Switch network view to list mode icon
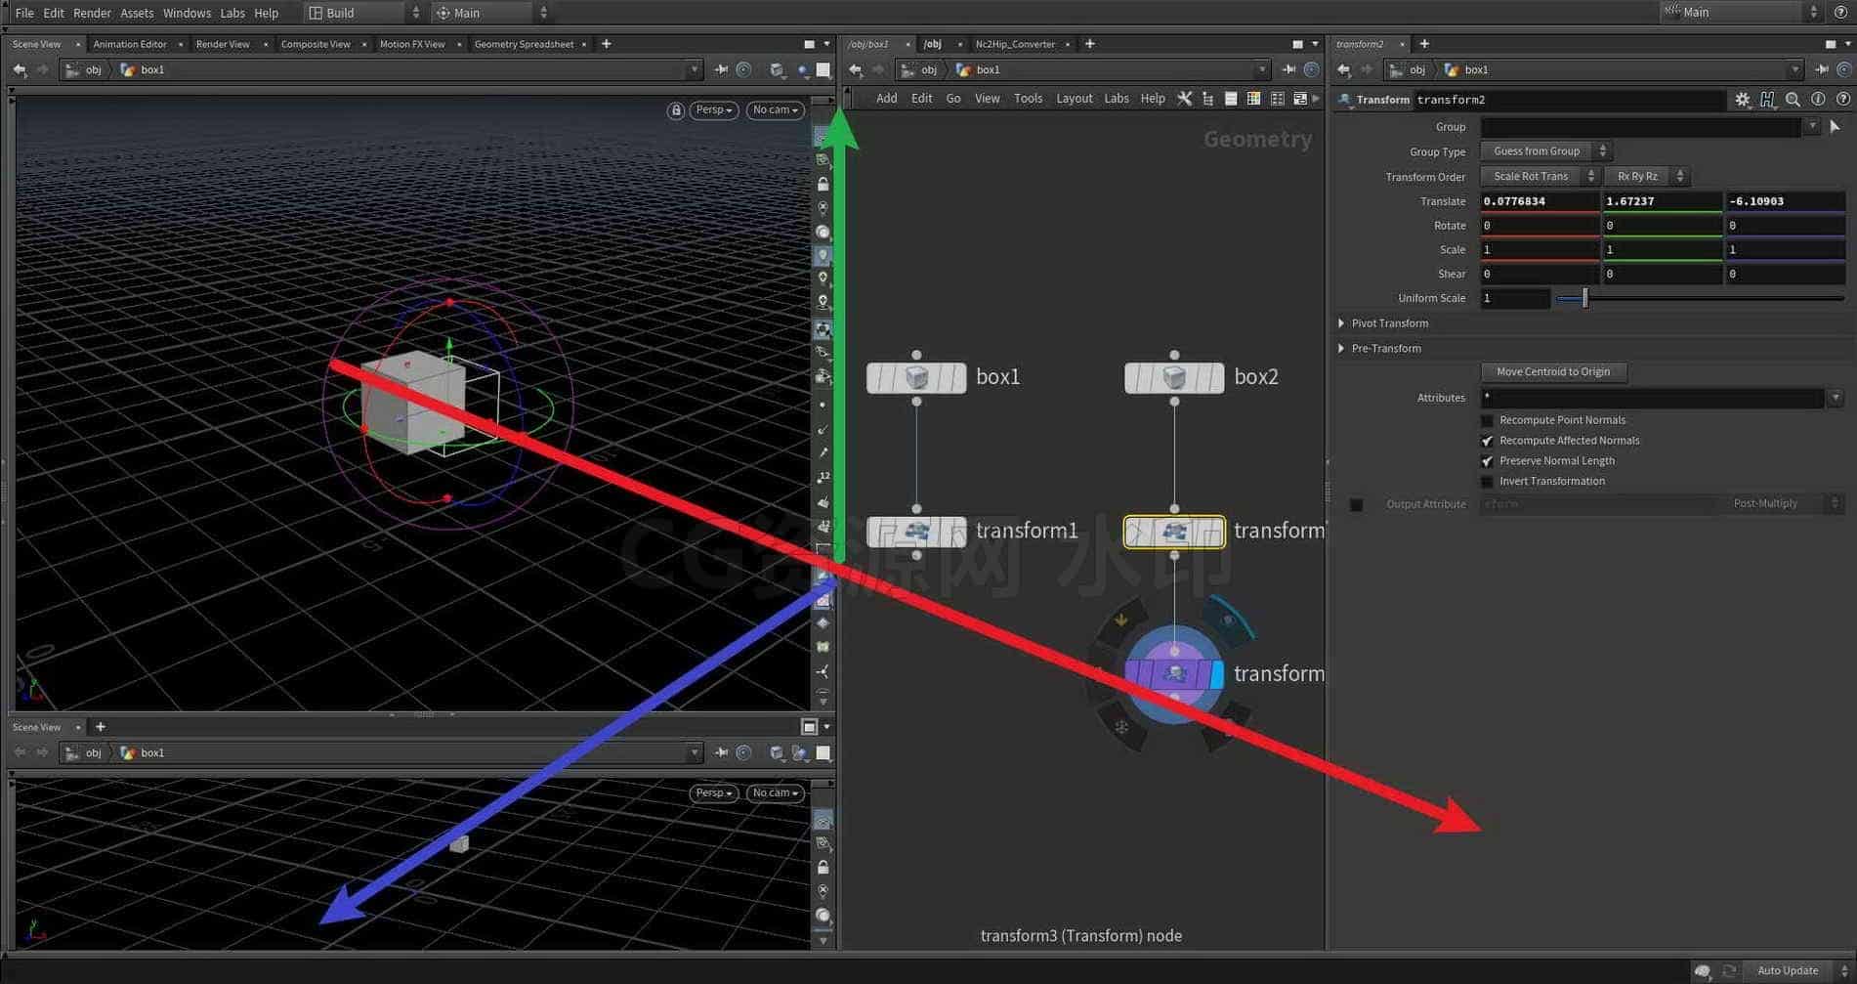This screenshot has width=1857, height=984. (1230, 99)
